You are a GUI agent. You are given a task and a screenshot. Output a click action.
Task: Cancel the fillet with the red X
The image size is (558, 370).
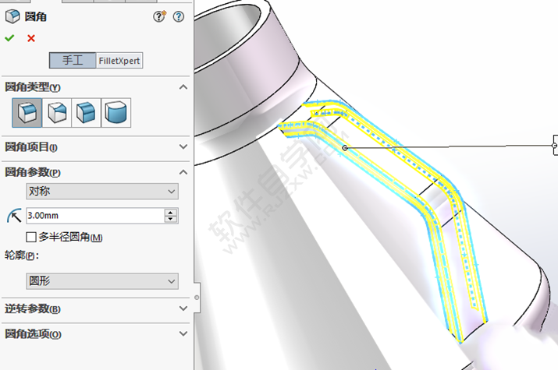[x=31, y=38]
